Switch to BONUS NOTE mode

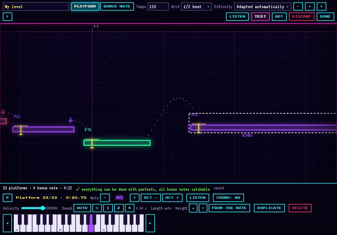117,7
